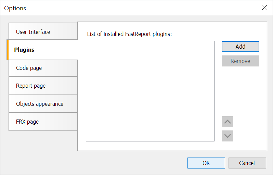Move selected plugin down with chevron arrow

pyautogui.click(x=227, y=136)
